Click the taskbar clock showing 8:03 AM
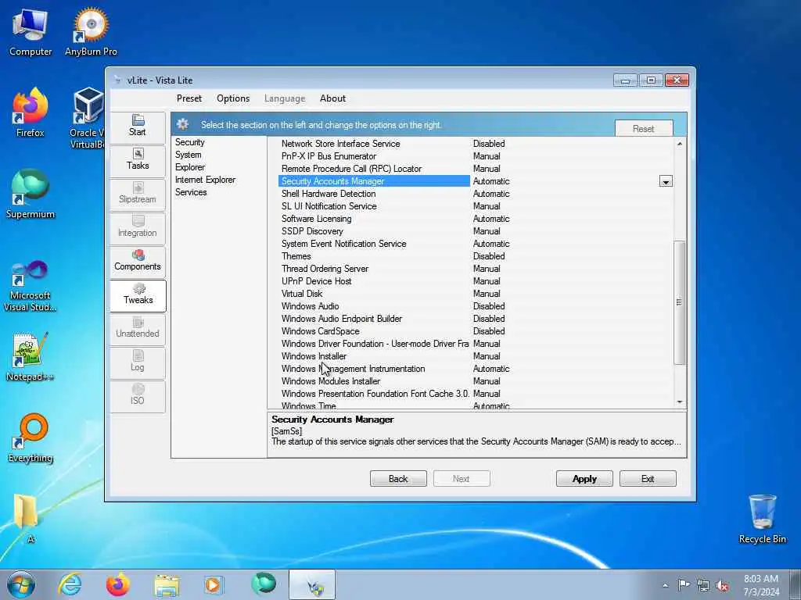 tap(761, 585)
